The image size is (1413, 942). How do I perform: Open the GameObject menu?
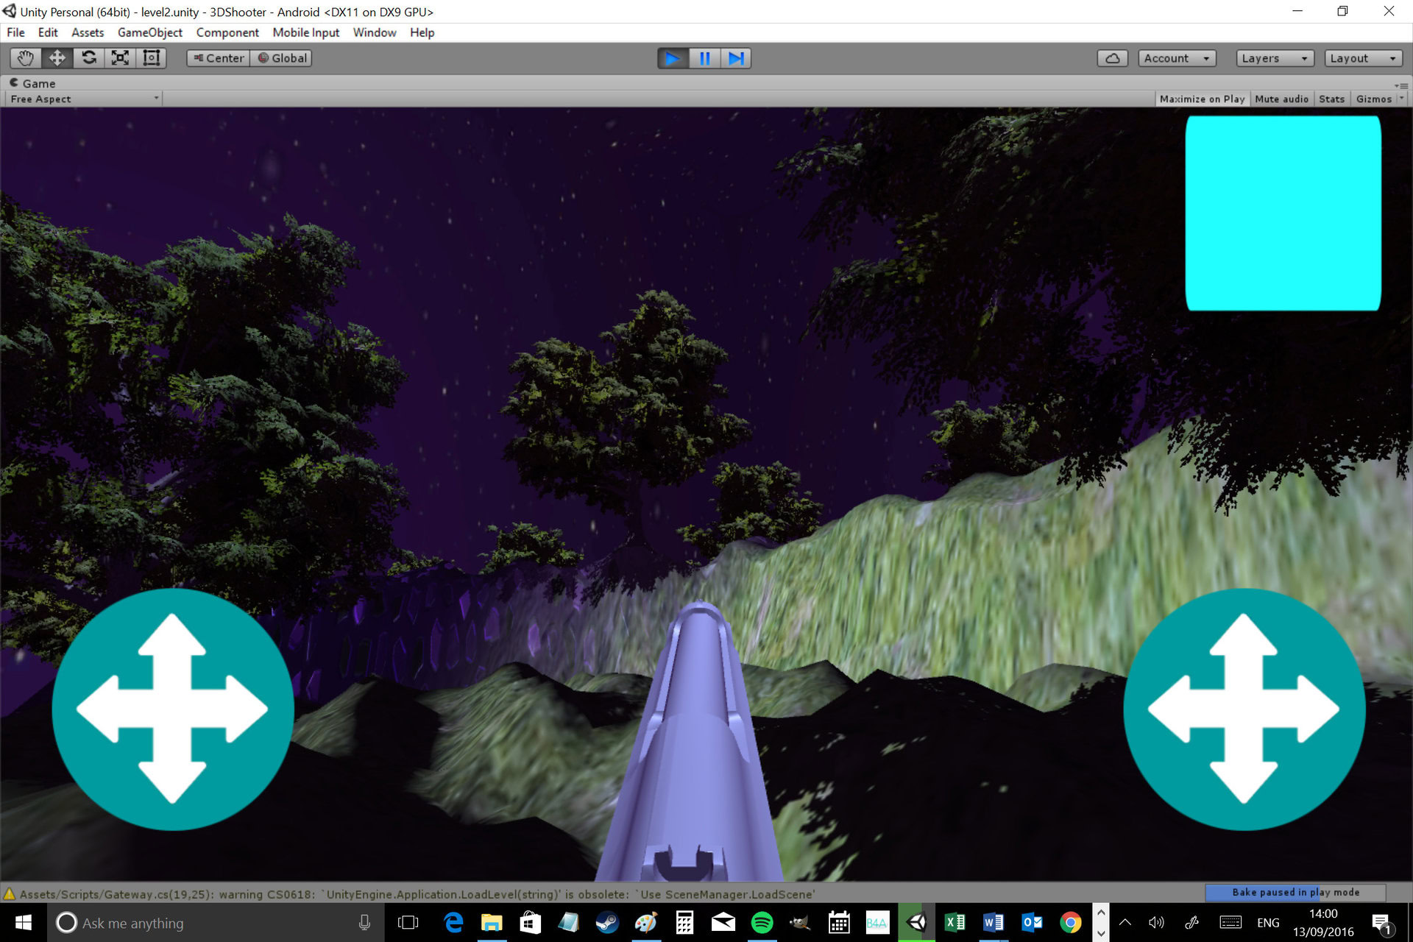click(x=149, y=32)
